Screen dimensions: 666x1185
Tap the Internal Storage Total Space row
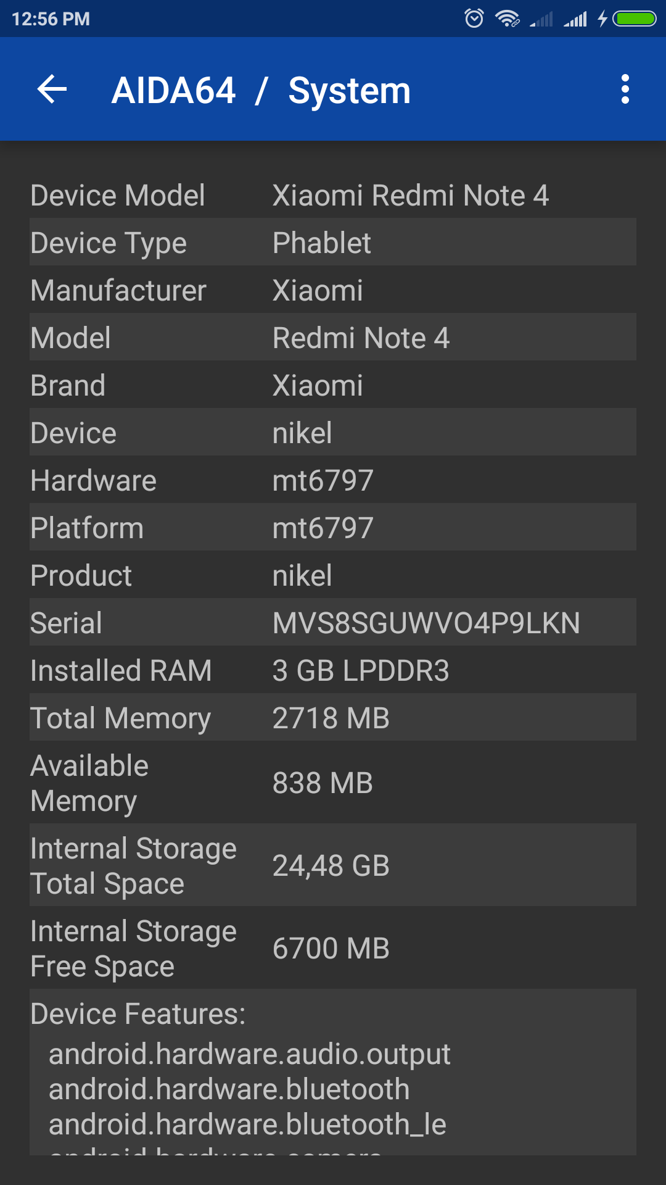(x=333, y=865)
